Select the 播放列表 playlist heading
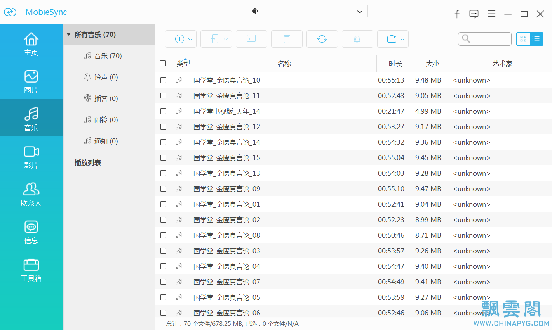The width and height of the screenshot is (552, 330). (88, 163)
